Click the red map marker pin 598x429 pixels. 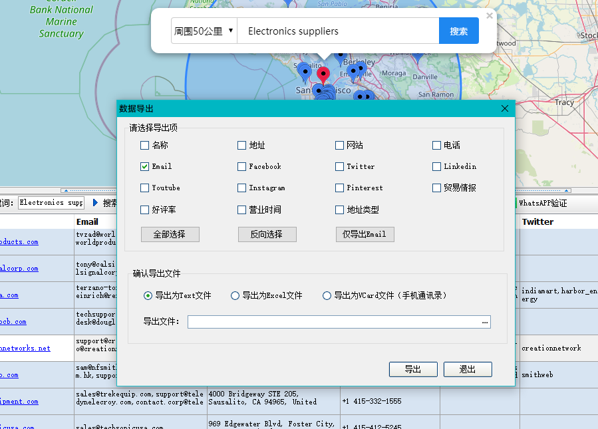click(x=323, y=74)
